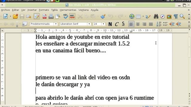Click the word "minecraft" in the document
Image resolution: width=191 pixels, height=107 pixels.
click(105, 44)
